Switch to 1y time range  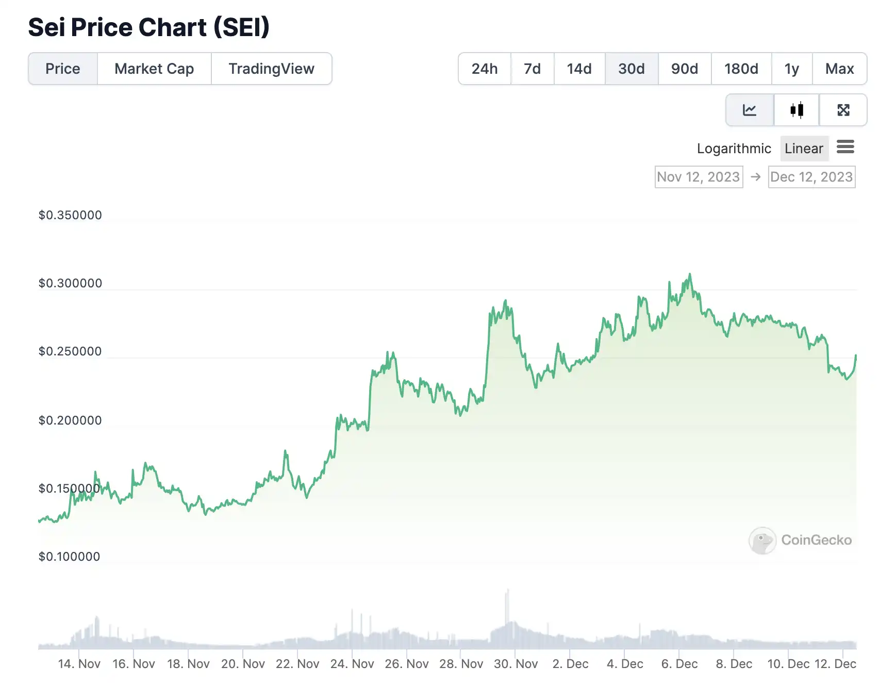point(792,69)
